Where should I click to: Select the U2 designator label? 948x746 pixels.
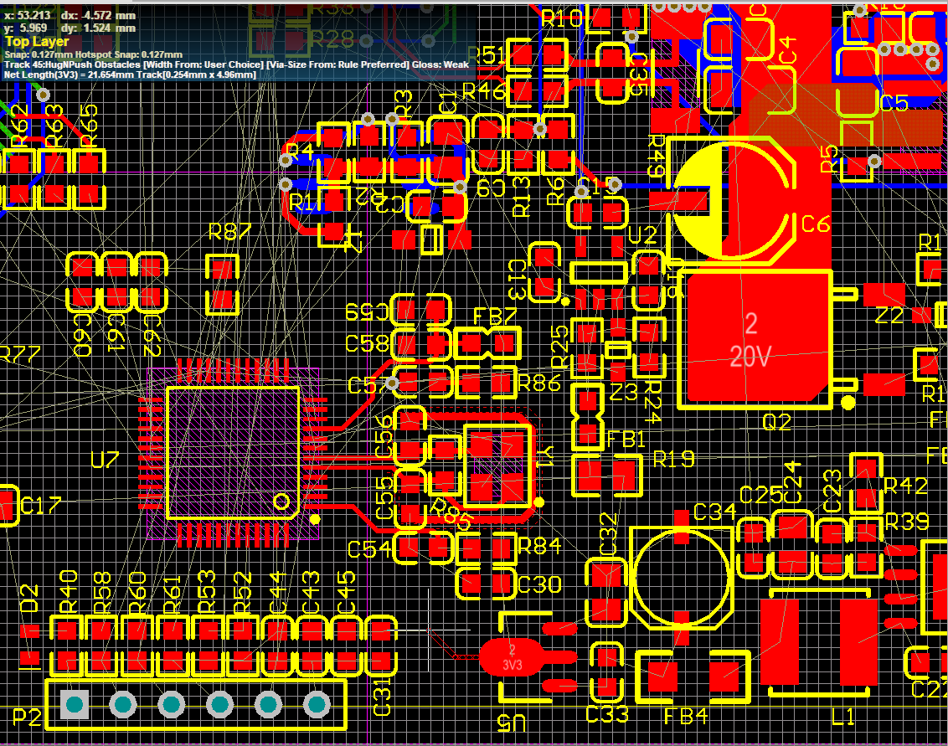[x=642, y=235]
